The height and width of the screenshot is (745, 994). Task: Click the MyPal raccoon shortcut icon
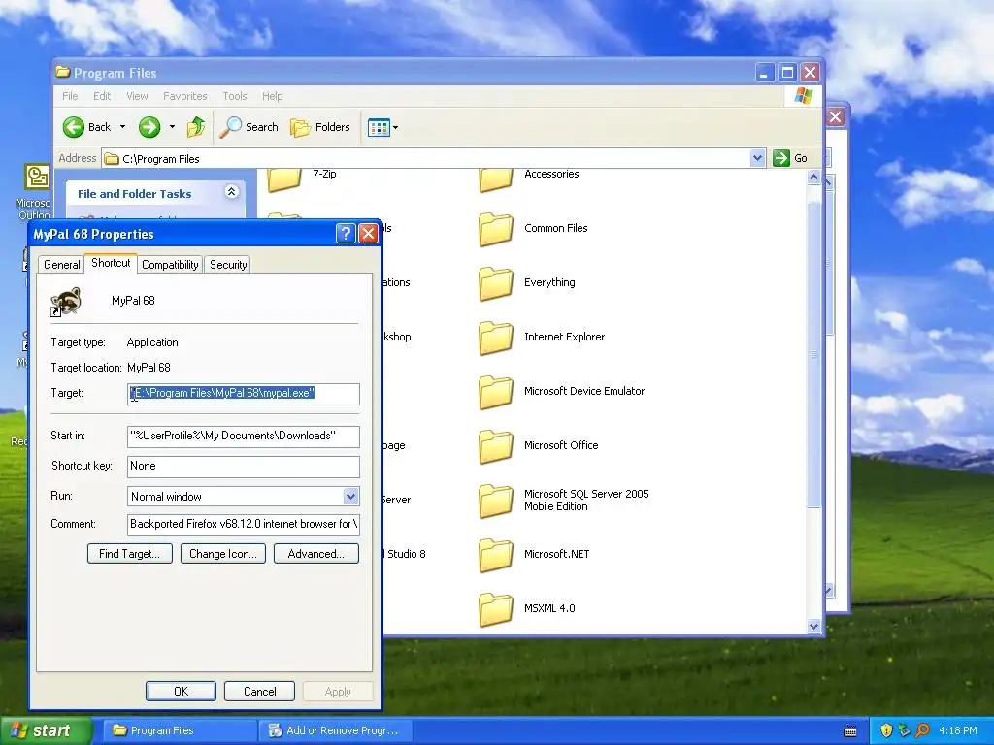click(x=66, y=302)
